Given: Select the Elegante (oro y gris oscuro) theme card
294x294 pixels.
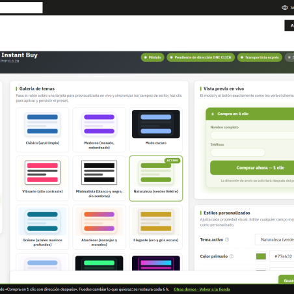Looking at the screenshot, I should [156, 227].
